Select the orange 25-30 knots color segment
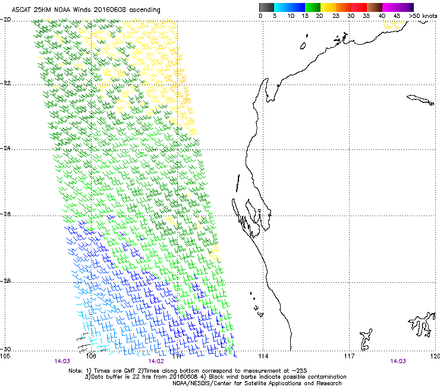440x387 pixels. [344, 7]
